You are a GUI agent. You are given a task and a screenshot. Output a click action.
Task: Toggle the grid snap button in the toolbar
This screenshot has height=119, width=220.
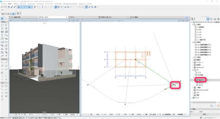tap(35, 7)
